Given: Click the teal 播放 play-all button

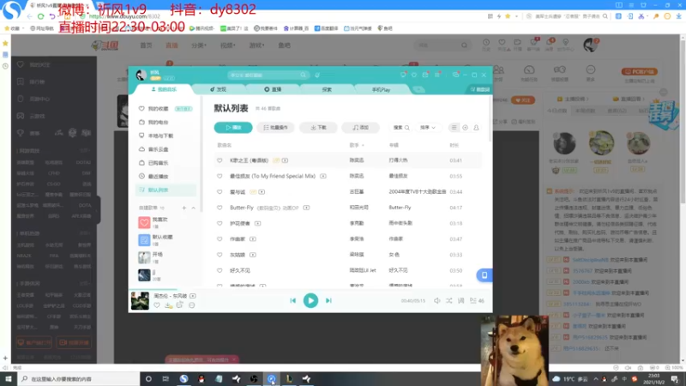Looking at the screenshot, I should (233, 127).
